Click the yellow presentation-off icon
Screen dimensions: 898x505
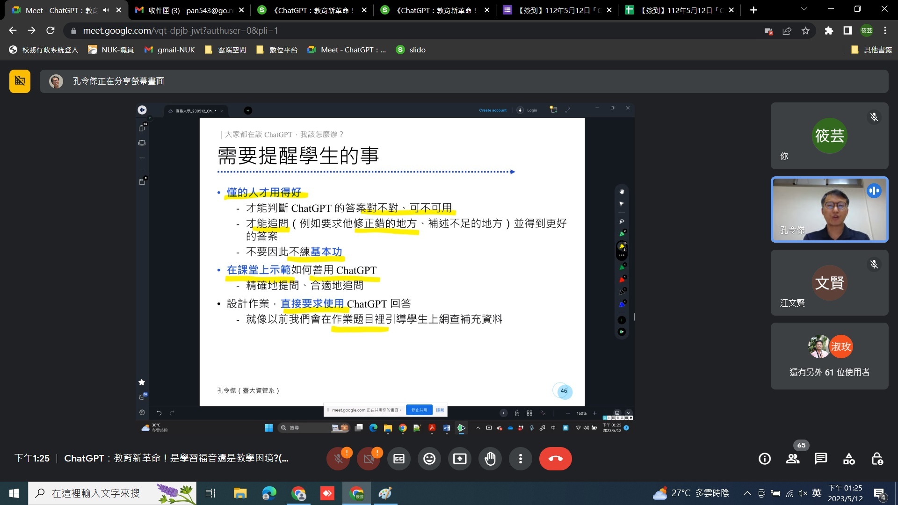click(x=20, y=81)
